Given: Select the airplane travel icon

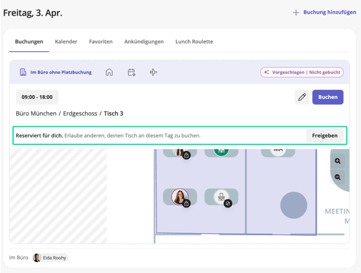Looking at the screenshot, I should (154, 72).
